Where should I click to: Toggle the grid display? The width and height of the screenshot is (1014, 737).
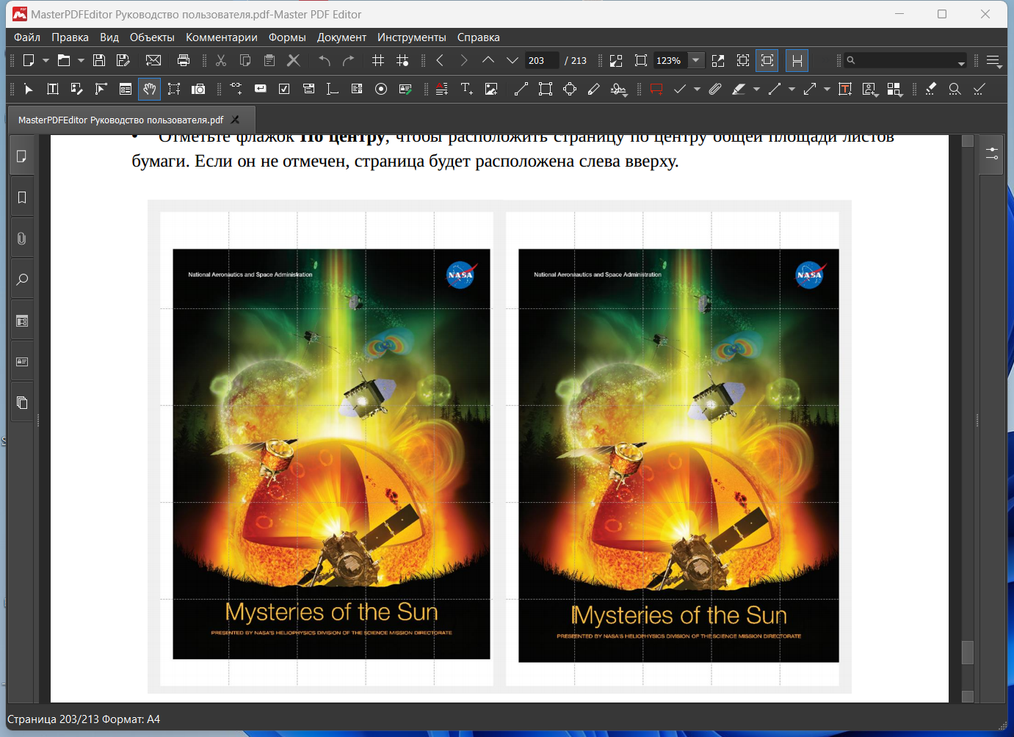378,60
